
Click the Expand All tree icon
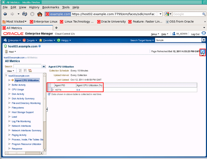point(20,71)
